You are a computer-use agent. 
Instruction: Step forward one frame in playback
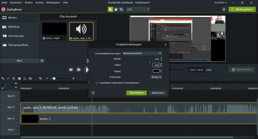(x=79, y=70)
